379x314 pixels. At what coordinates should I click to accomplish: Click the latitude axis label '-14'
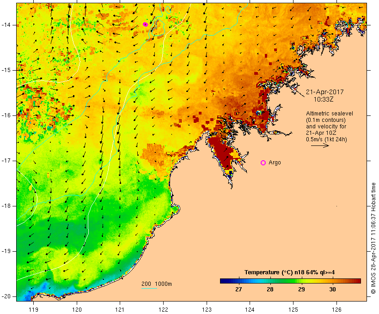point(6,25)
